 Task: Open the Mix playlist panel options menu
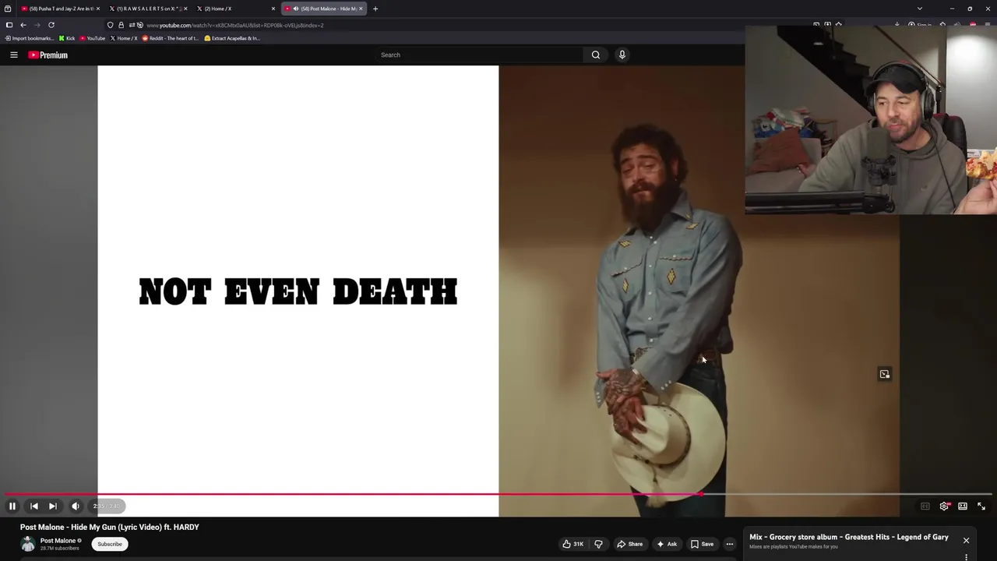(x=966, y=556)
